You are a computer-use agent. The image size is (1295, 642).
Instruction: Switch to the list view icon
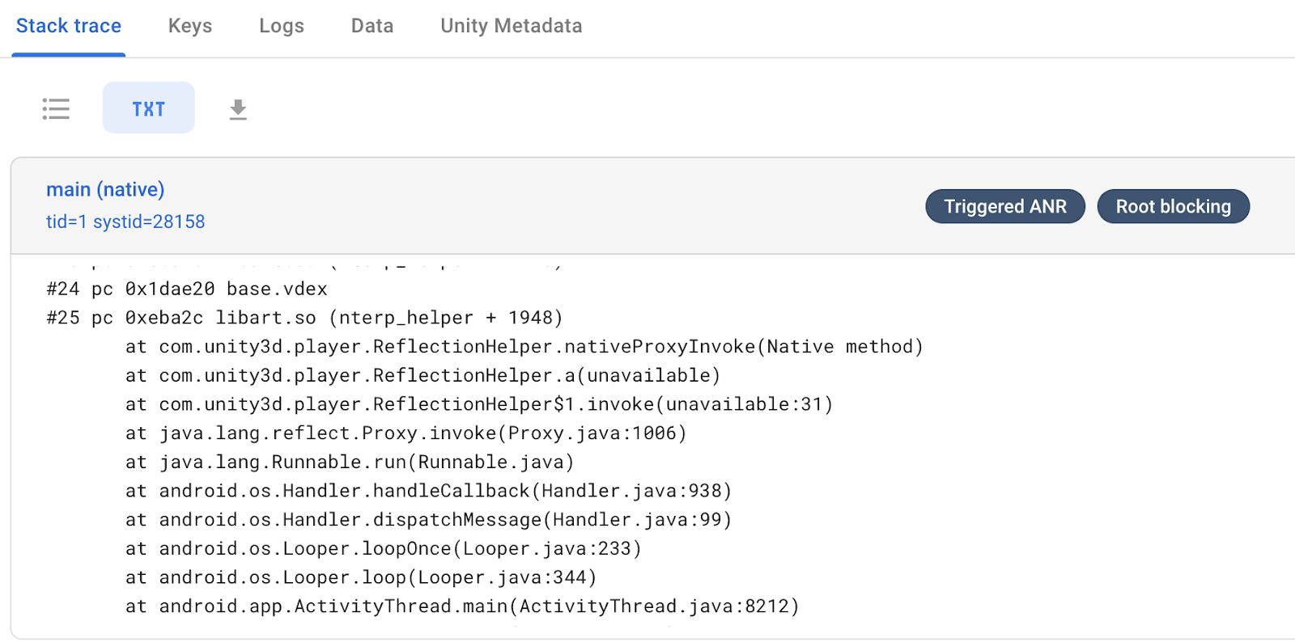click(56, 108)
